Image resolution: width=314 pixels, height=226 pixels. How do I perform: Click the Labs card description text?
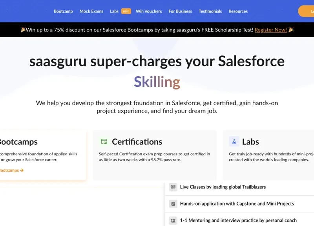point(271,157)
